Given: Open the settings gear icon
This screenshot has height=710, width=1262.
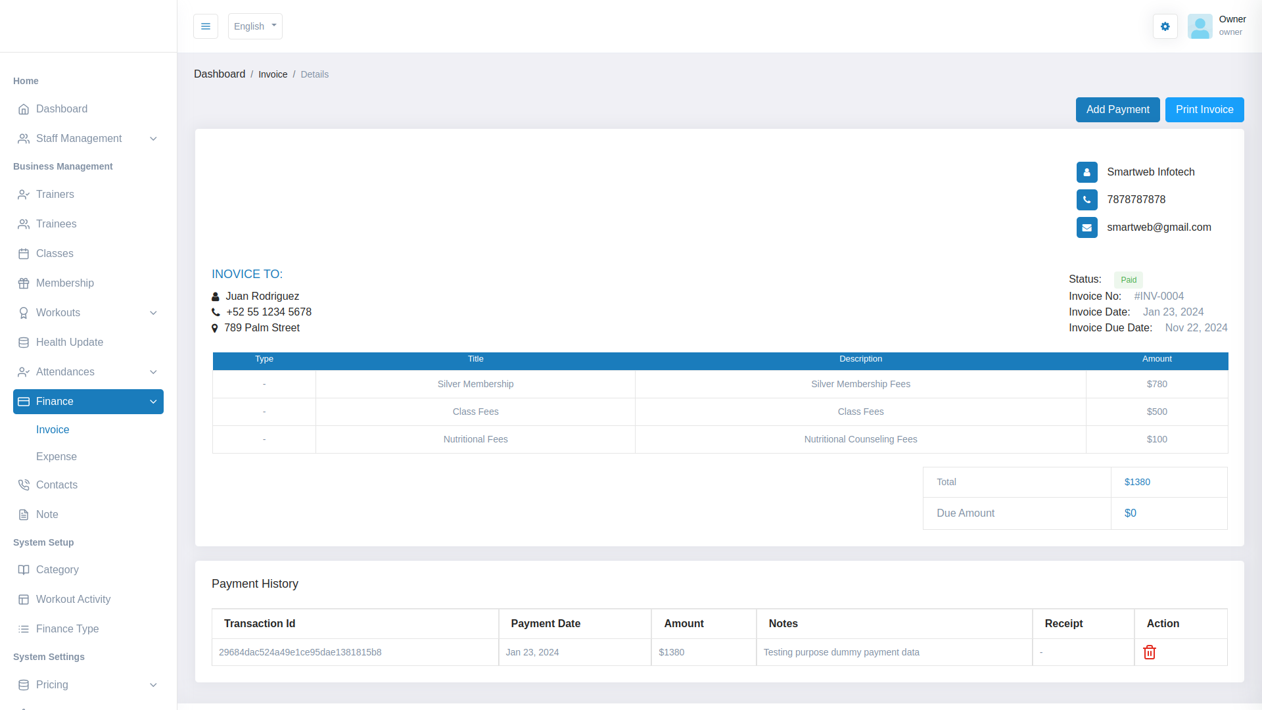Looking at the screenshot, I should pos(1165,26).
